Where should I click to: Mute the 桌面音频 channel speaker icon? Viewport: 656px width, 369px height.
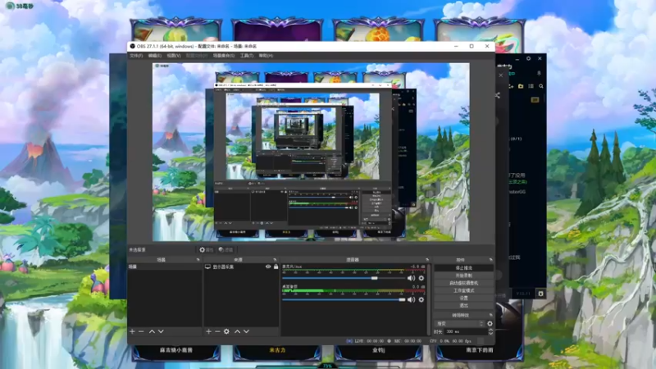(x=412, y=299)
